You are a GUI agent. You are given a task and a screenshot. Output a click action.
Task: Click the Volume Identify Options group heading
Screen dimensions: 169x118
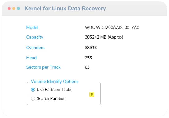55,81
